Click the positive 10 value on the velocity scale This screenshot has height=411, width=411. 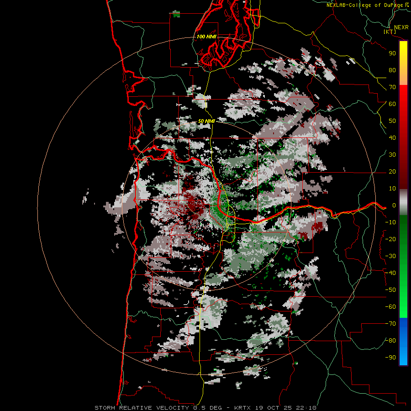392,189
